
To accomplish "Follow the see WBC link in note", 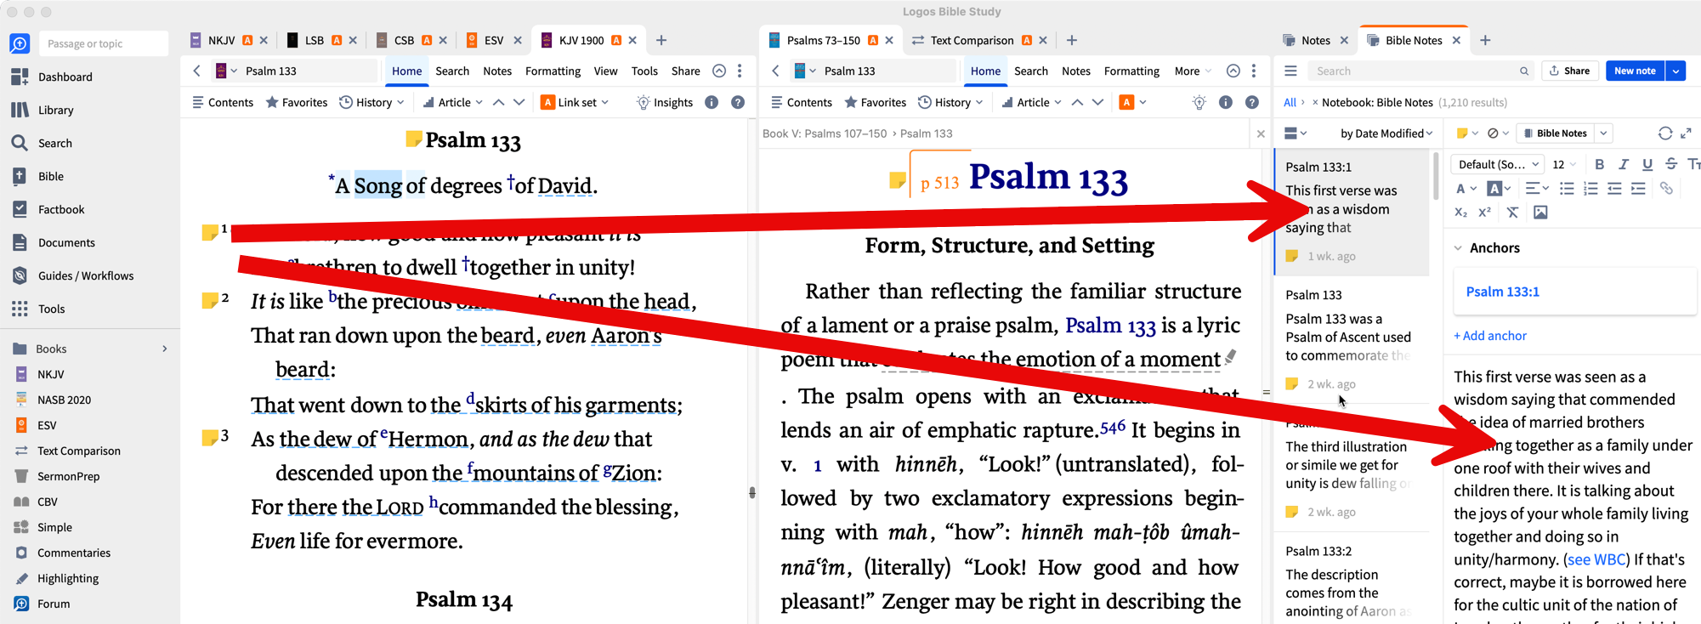I will (1596, 559).
